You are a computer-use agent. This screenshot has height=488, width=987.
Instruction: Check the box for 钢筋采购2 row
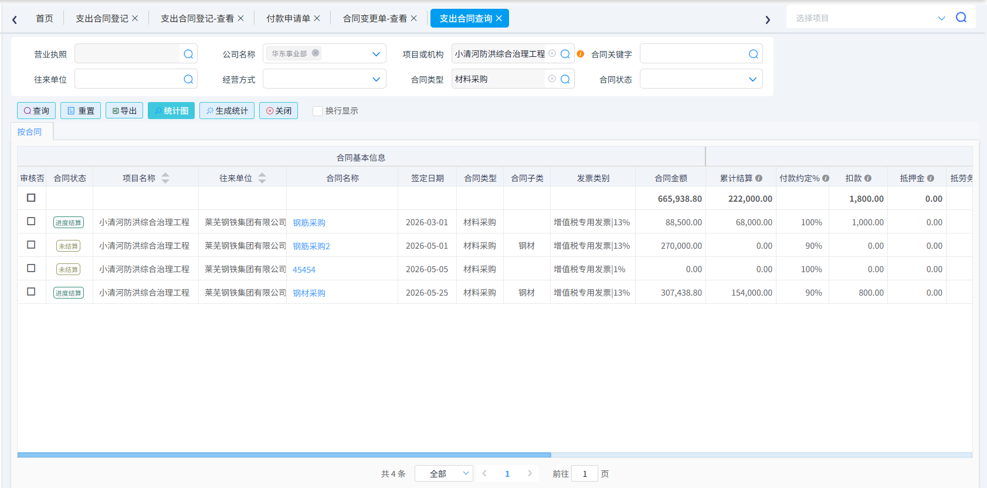pyautogui.click(x=31, y=245)
